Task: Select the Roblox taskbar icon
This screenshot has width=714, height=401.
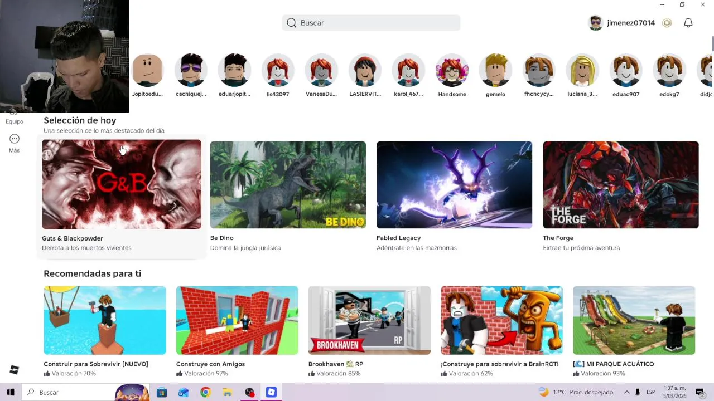Action: (x=271, y=392)
